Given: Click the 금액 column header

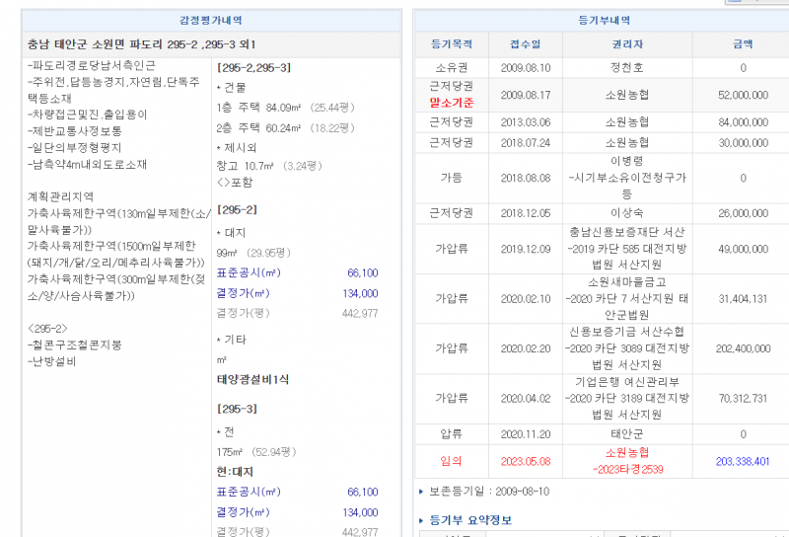Looking at the screenshot, I should tap(743, 44).
